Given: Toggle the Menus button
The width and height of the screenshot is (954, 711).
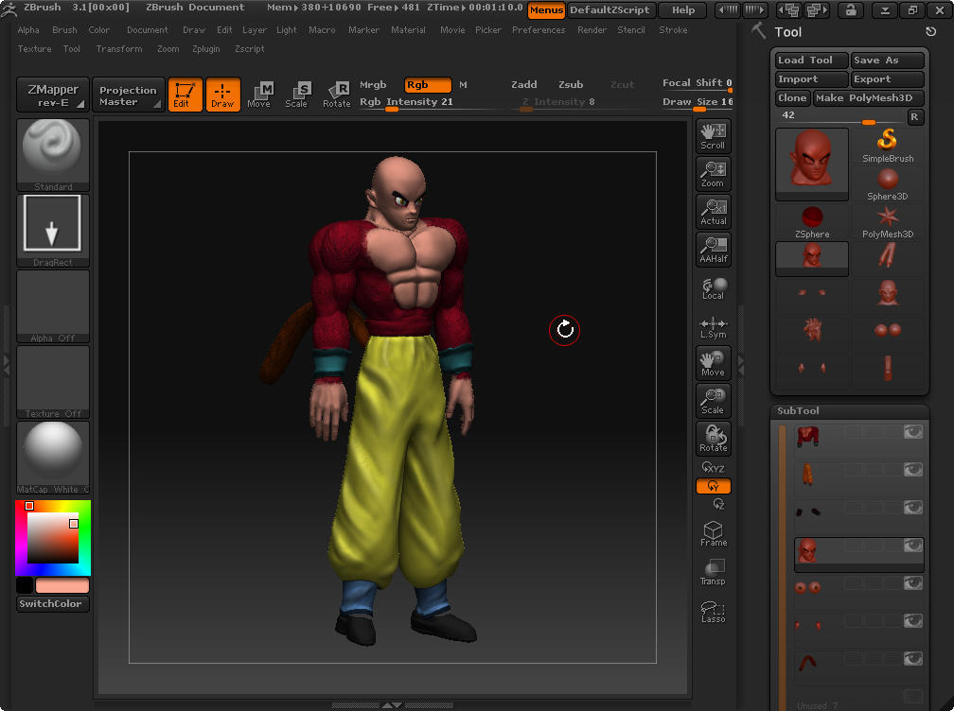Looking at the screenshot, I should tap(546, 9).
